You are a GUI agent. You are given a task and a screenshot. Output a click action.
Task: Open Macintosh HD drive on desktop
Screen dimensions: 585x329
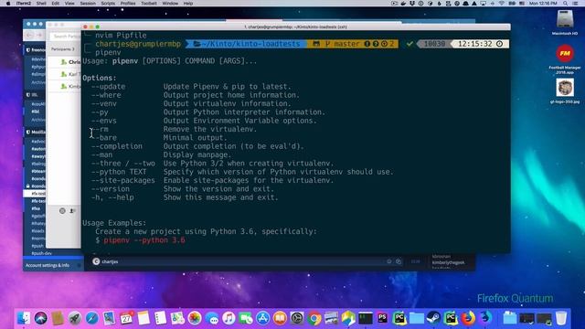[565, 22]
